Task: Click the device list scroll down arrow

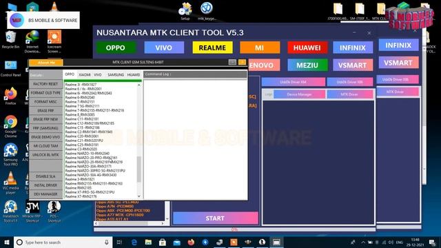Action: 139,196
